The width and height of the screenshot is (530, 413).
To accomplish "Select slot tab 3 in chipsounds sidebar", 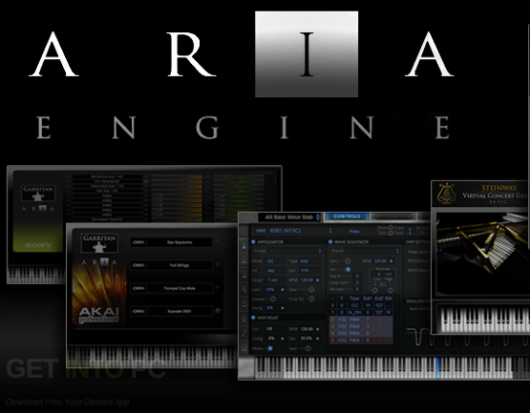I will [244, 274].
